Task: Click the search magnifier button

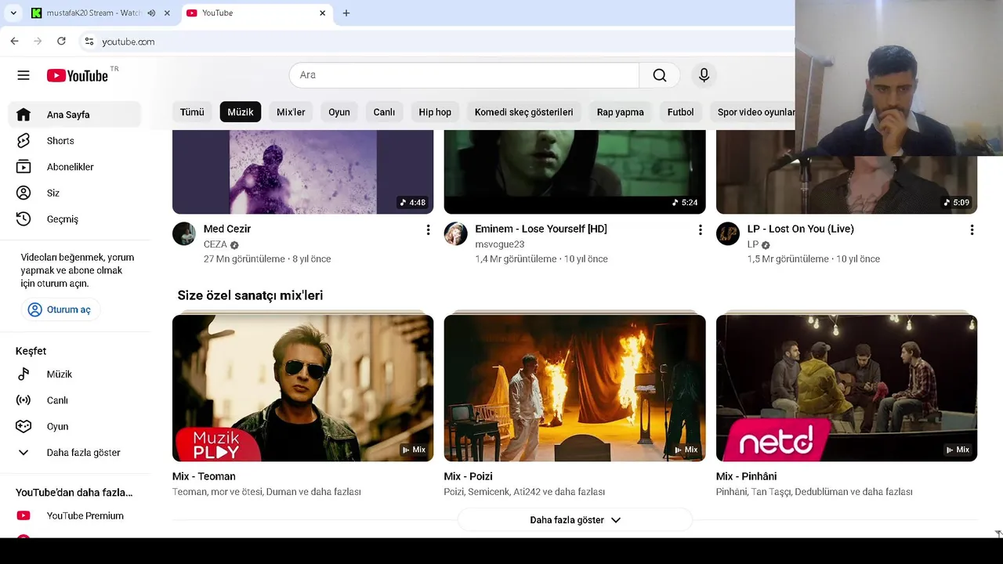Action: pyautogui.click(x=660, y=75)
